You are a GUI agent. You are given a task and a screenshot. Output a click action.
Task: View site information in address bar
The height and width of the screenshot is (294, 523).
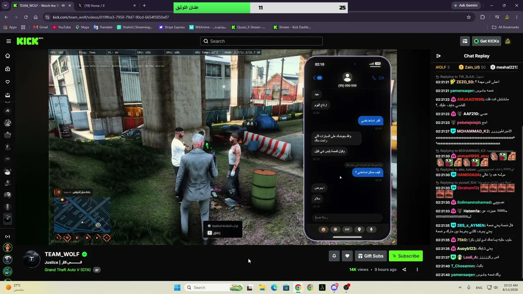[x=47, y=17]
